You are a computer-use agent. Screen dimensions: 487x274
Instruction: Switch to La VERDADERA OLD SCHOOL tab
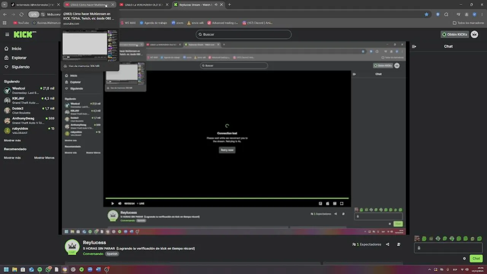click(143, 5)
